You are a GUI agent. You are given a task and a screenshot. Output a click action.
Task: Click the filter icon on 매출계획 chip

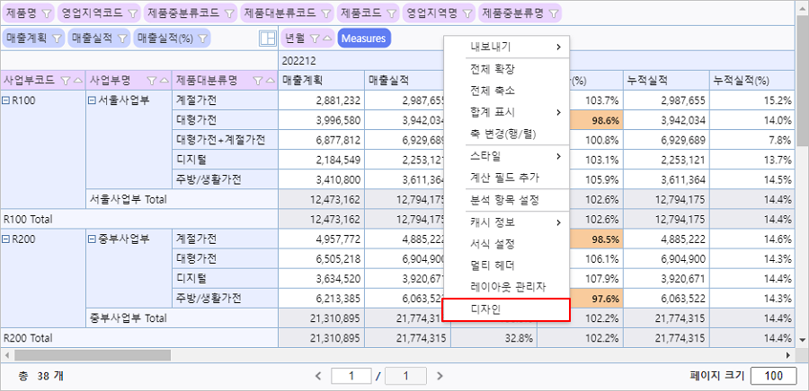[56, 39]
